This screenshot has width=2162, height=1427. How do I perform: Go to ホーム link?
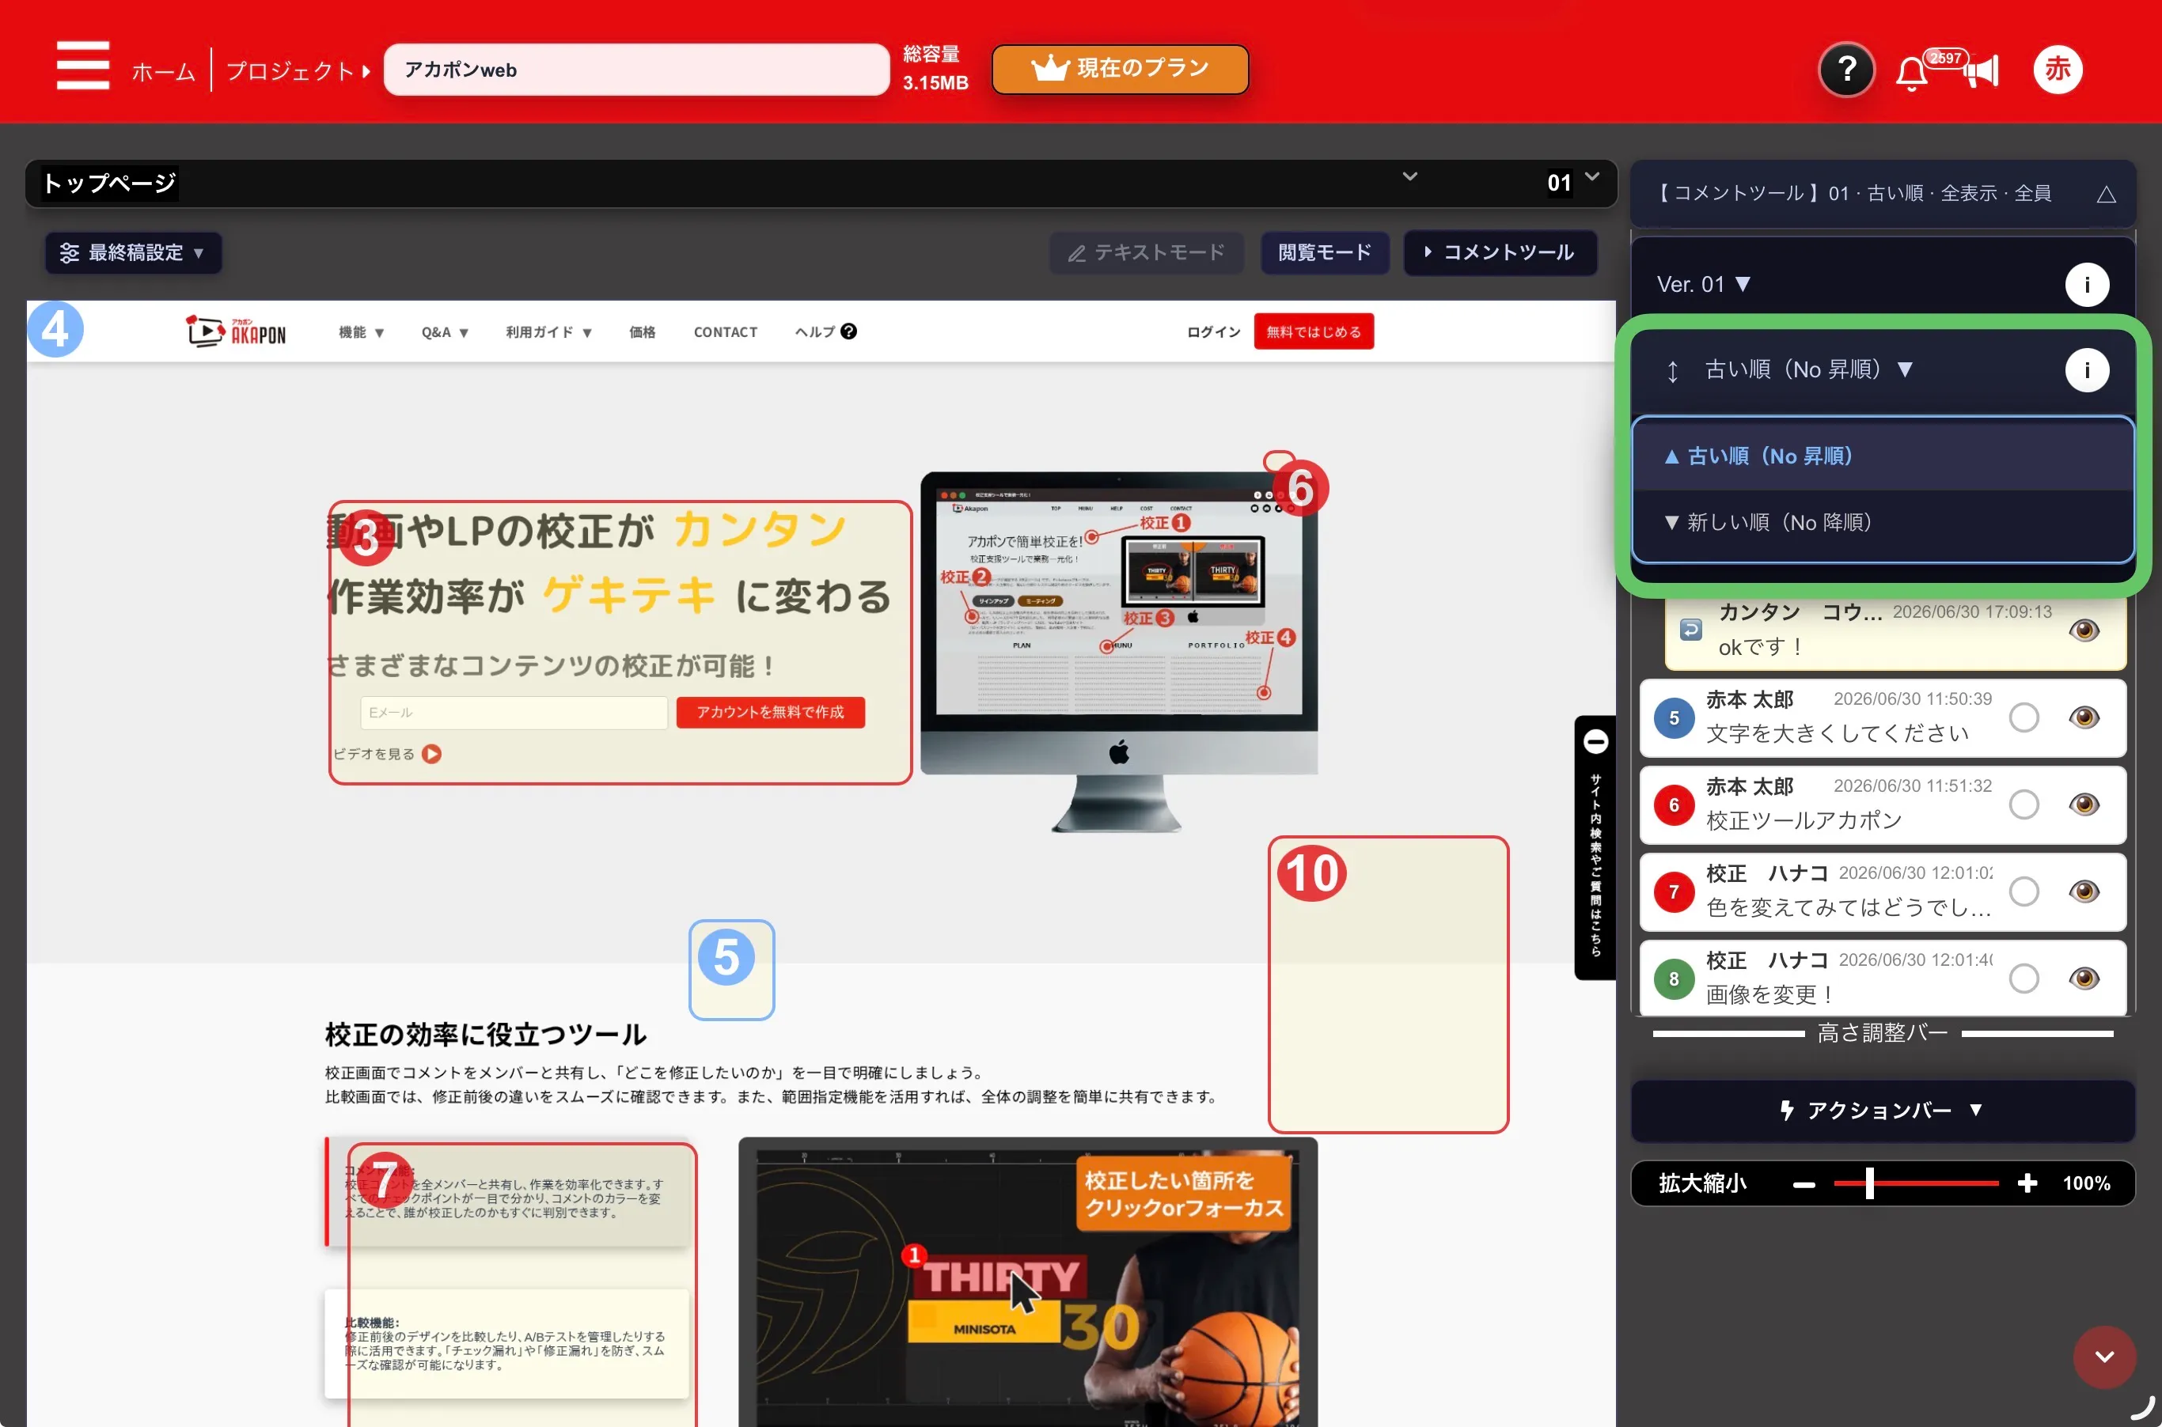tap(163, 71)
